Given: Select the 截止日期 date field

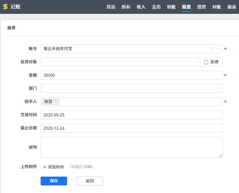Looking at the screenshot, I should pyautogui.click(x=131, y=128).
